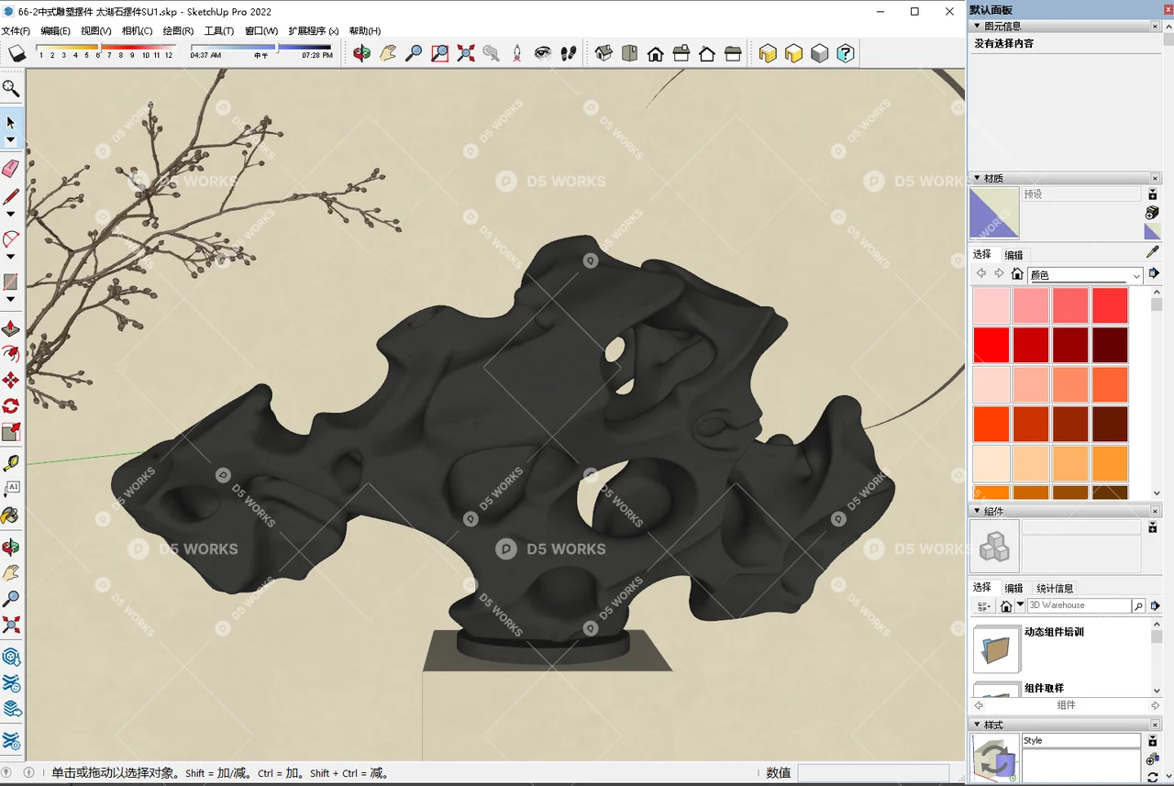Activate Position Camera tool

(x=517, y=53)
